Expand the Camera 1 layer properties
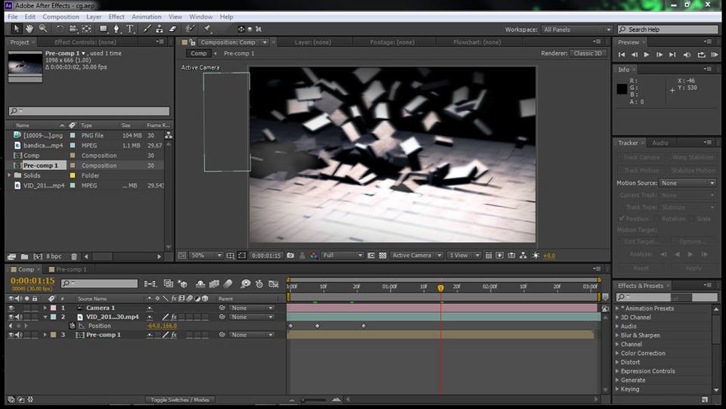The image size is (726, 409). [x=45, y=308]
